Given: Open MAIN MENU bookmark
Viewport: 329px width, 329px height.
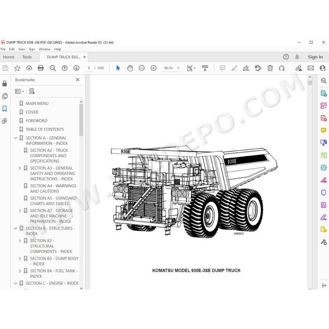Looking at the screenshot, I should pyautogui.click(x=37, y=103).
